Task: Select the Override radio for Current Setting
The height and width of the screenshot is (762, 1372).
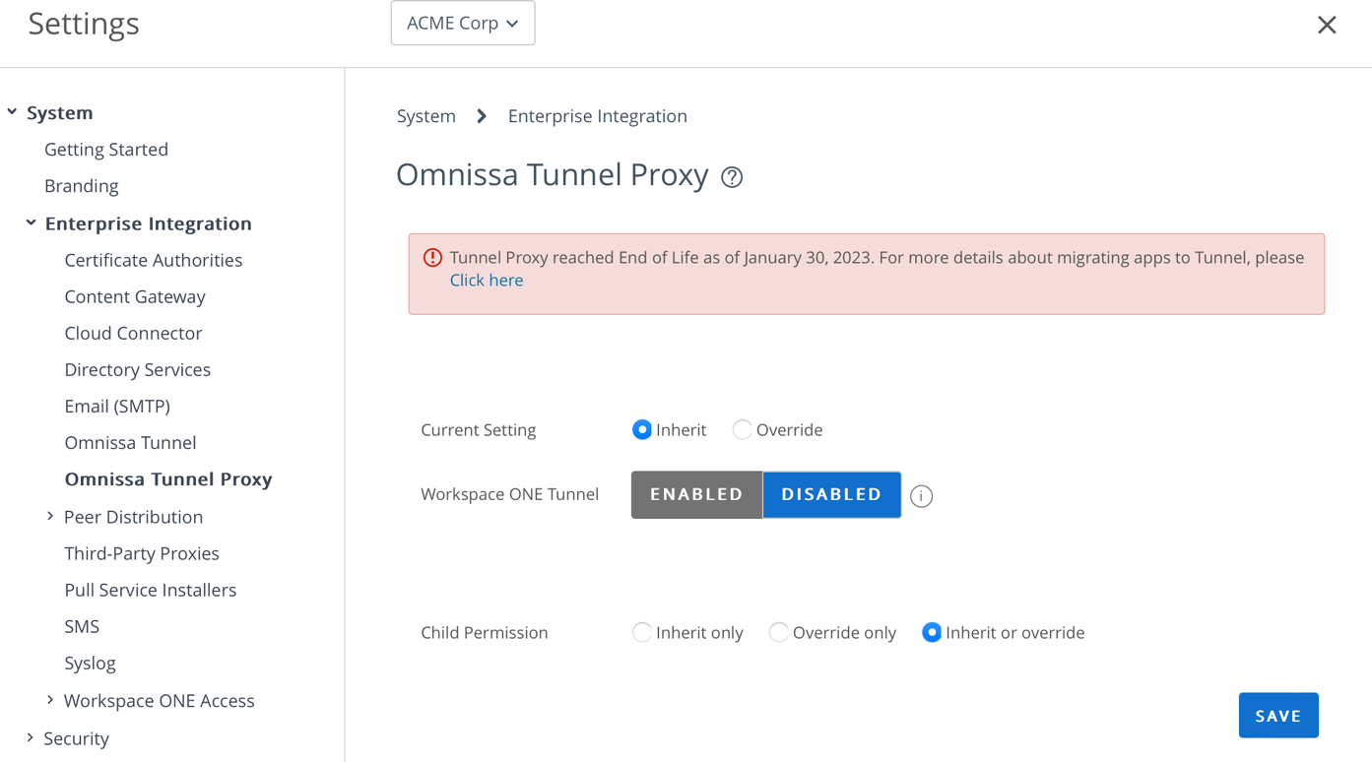Action: click(x=742, y=430)
